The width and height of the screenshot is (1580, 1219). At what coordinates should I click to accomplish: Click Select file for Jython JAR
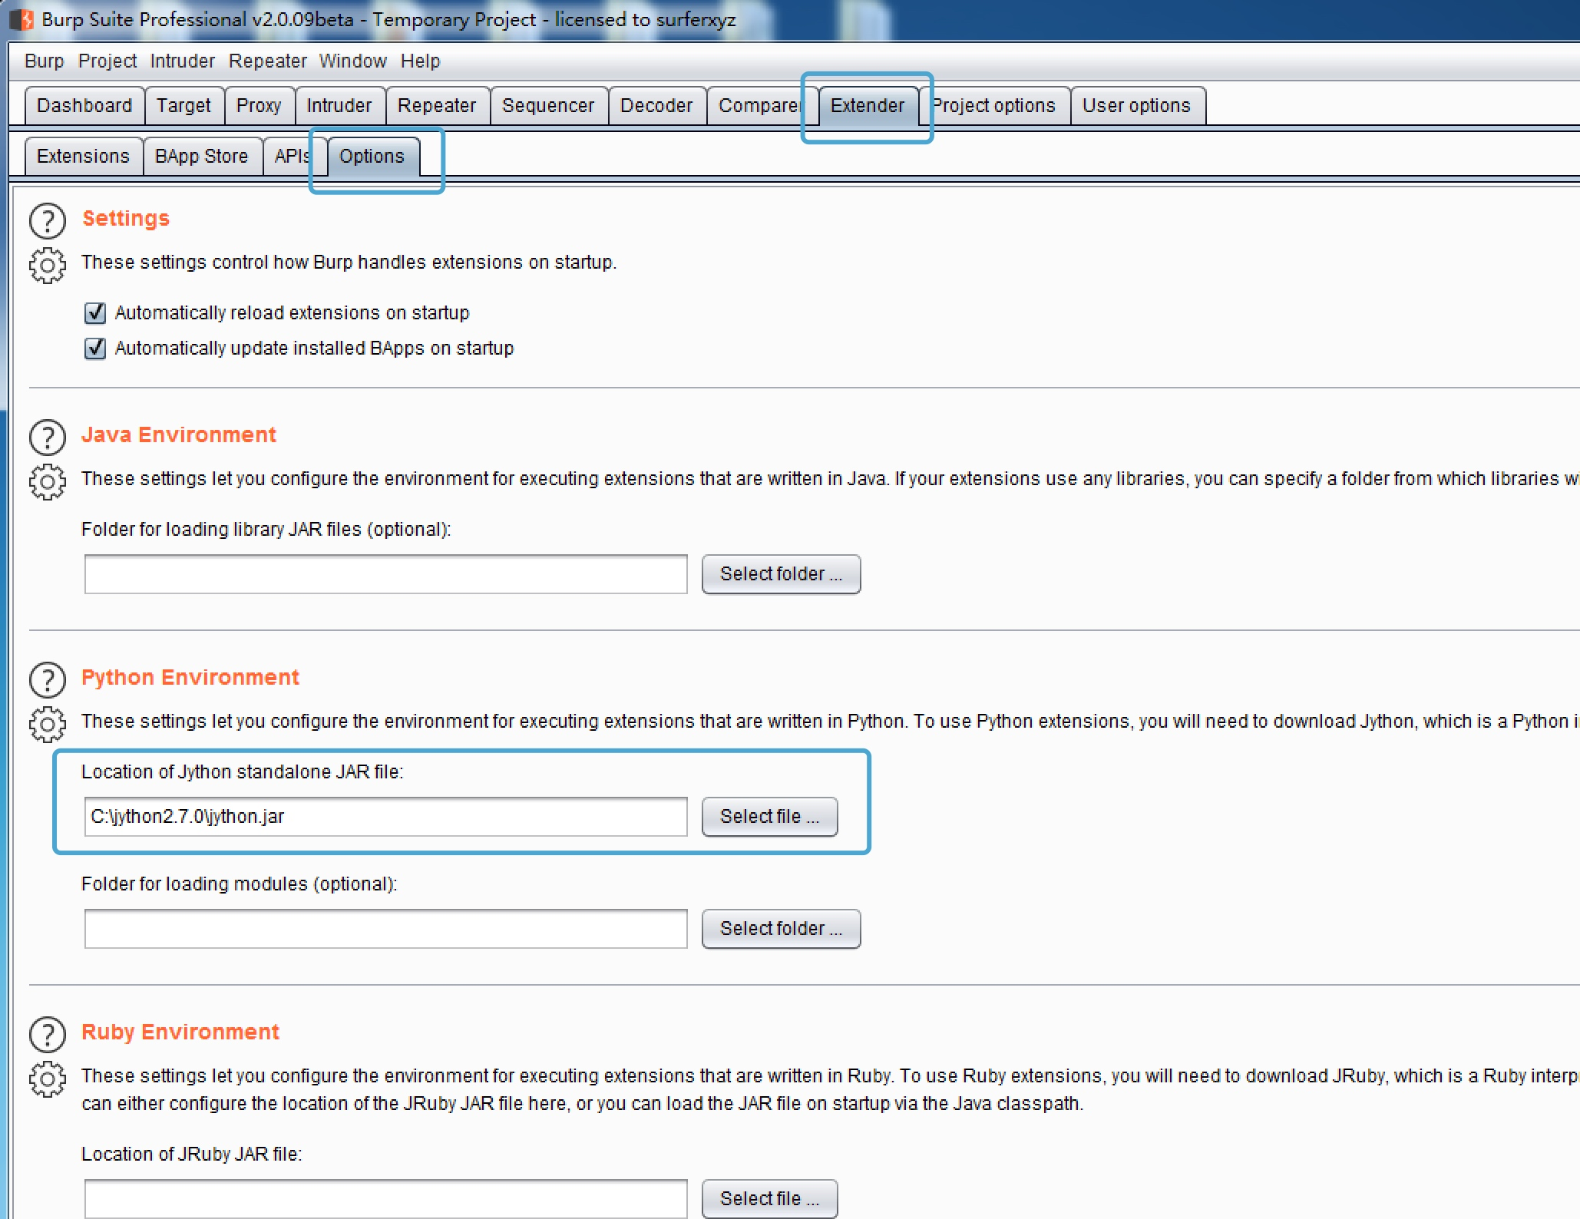[769, 817]
